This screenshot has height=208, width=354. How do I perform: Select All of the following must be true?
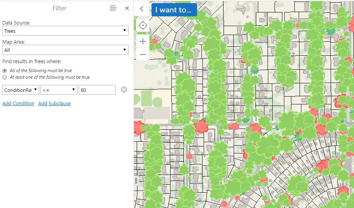pyautogui.click(x=5, y=71)
